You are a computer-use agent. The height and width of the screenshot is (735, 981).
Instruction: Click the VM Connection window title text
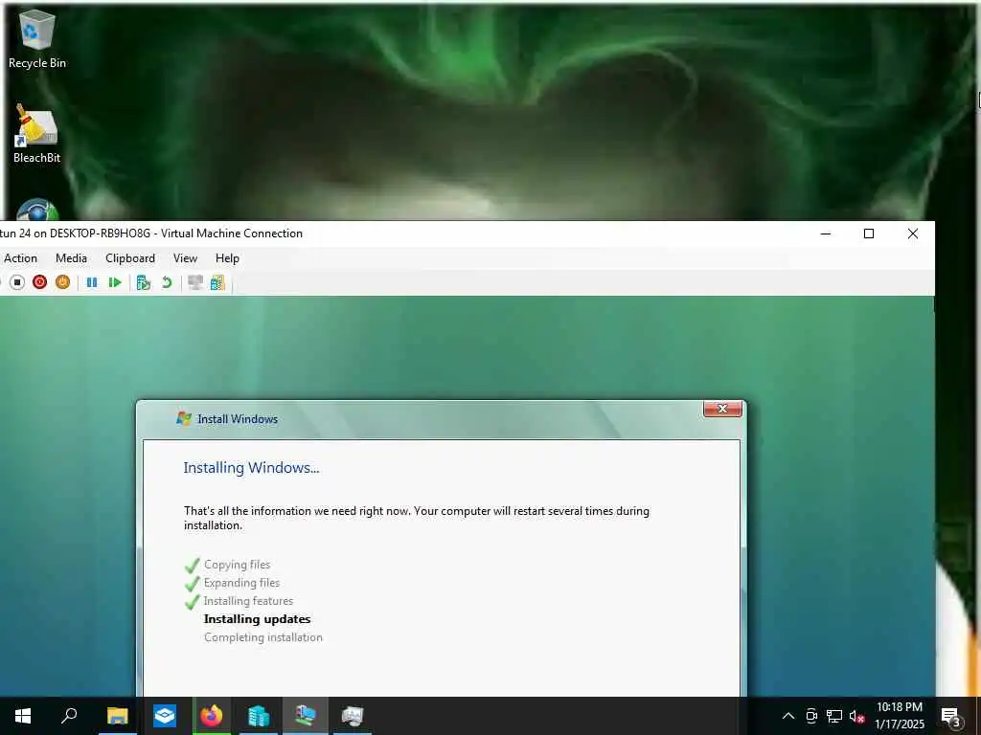point(151,234)
